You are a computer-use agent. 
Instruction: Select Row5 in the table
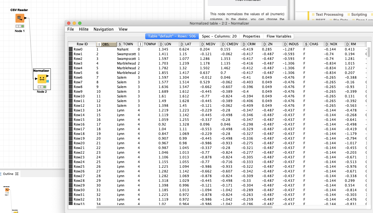[78, 73]
